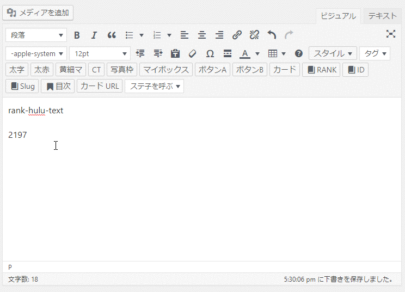Click the Slug shortcode button
Viewport: 405px width, 292px height.
click(22, 86)
